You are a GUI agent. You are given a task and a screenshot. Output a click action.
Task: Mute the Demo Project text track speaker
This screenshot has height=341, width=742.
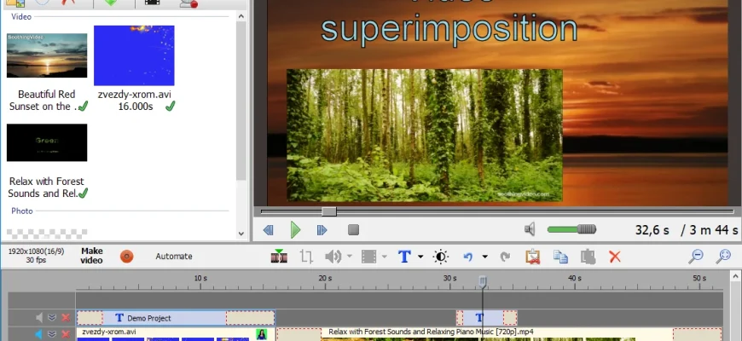click(40, 317)
